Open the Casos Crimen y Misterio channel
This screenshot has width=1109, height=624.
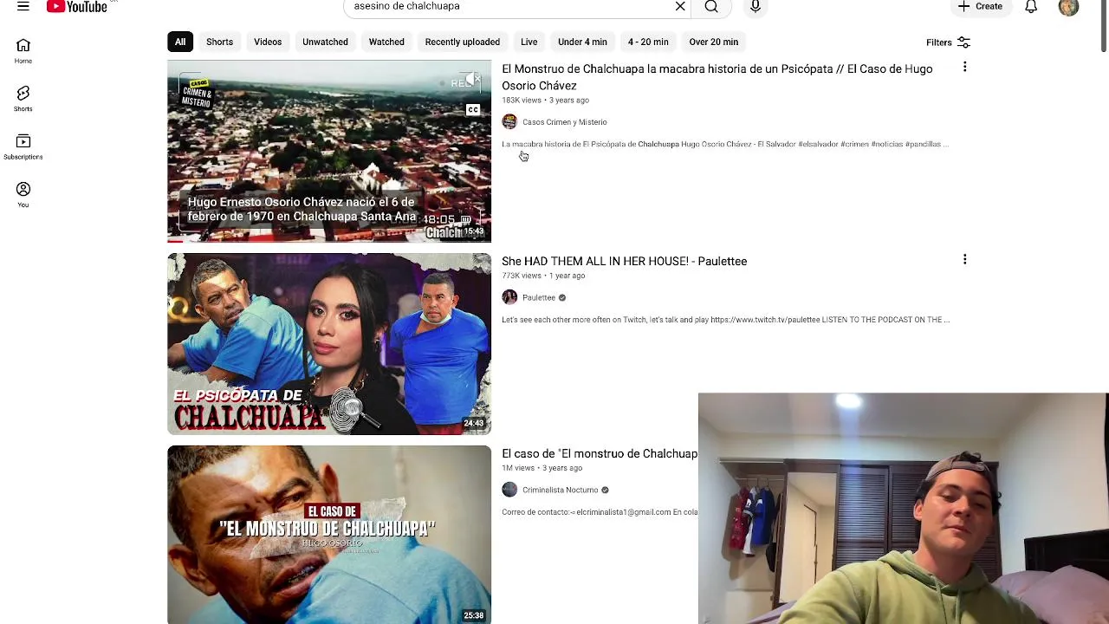click(x=564, y=122)
